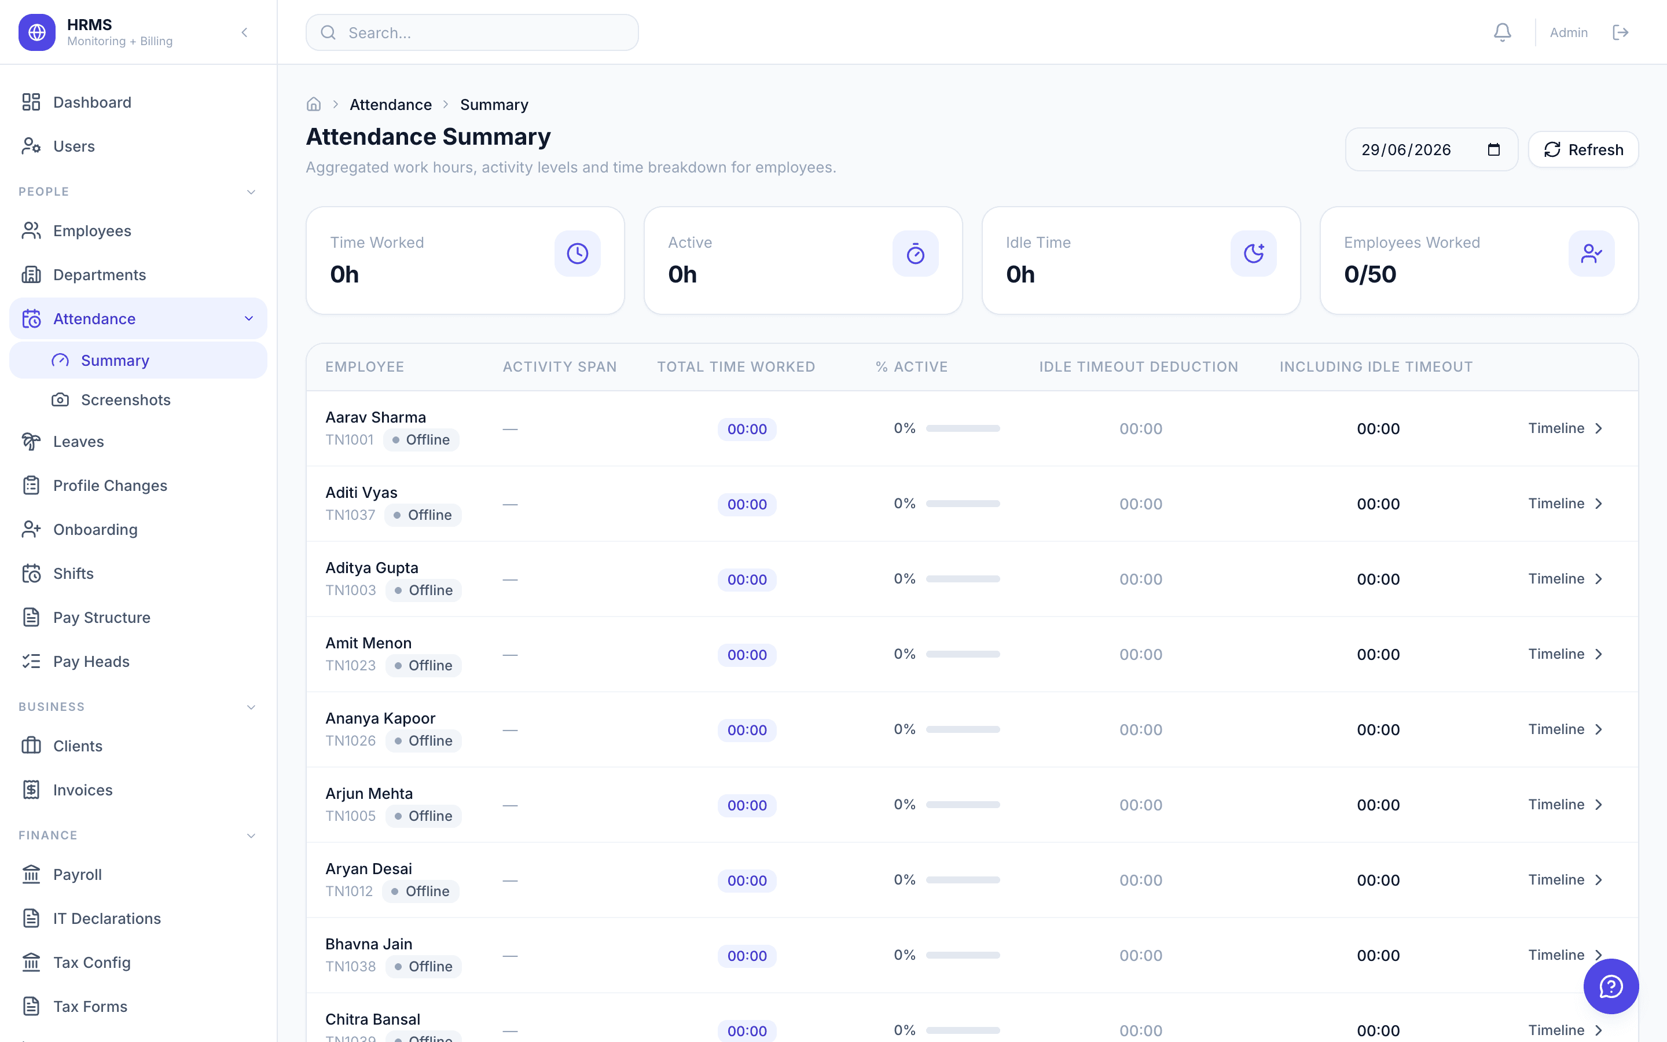Image resolution: width=1667 pixels, height=1042 pixels.
Task: Click Aditya Gupta's % active progress bar
Action: pos(963,579)
